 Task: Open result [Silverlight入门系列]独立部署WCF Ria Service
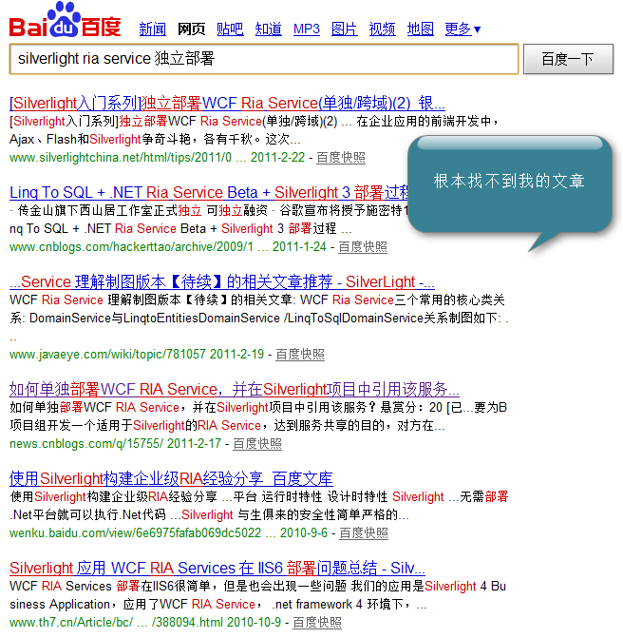[227, 104]
